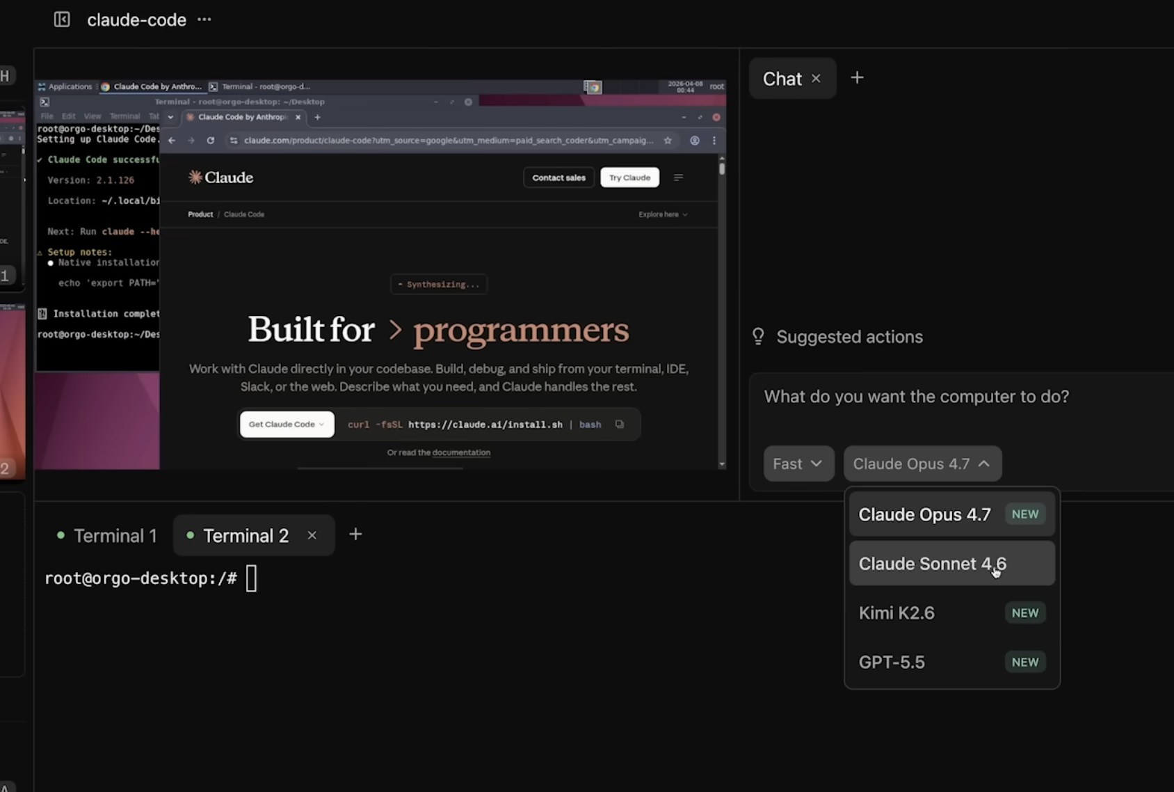Pick Kimi K2.6 from model list
The height and width of the screenshot is (792, 1174).
tap(951, 613)
